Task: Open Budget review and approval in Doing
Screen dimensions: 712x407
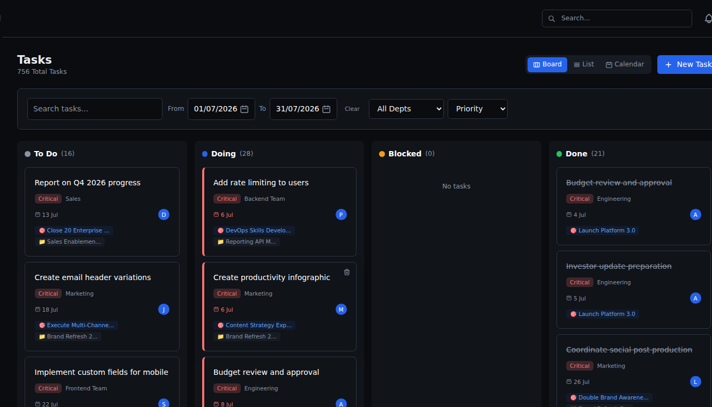Action: [266, 372]
